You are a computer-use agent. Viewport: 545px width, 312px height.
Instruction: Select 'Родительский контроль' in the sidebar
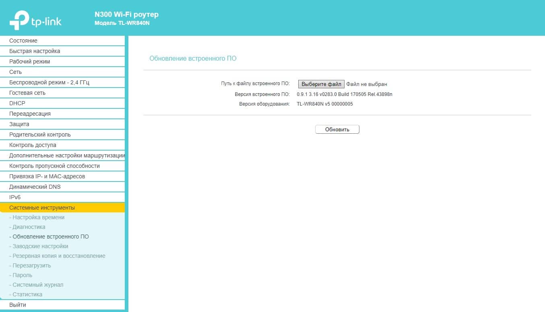pyautogui.click(x=40, y=135)
